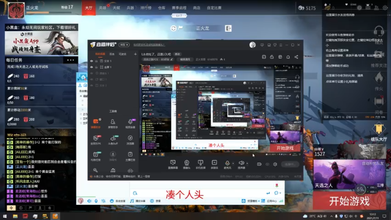Image resolution: width=391 pixels, height=220 pixels.
Task: Click the 开始游戏 start game button
Action: [349, 201]
